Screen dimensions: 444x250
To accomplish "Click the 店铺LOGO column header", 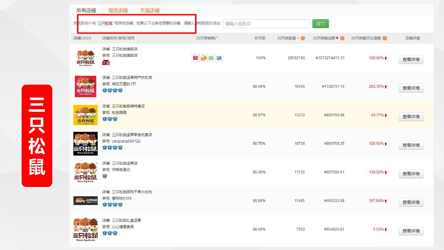I will point(82,38).
